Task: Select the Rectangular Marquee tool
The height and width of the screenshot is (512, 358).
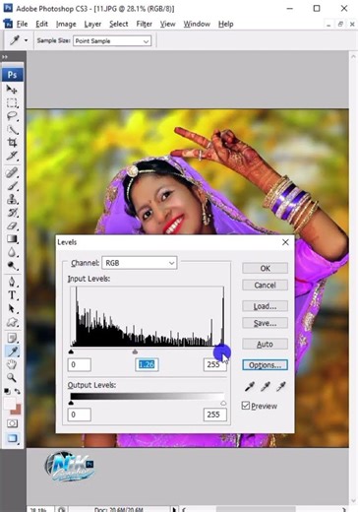Action: coord(12,102)
